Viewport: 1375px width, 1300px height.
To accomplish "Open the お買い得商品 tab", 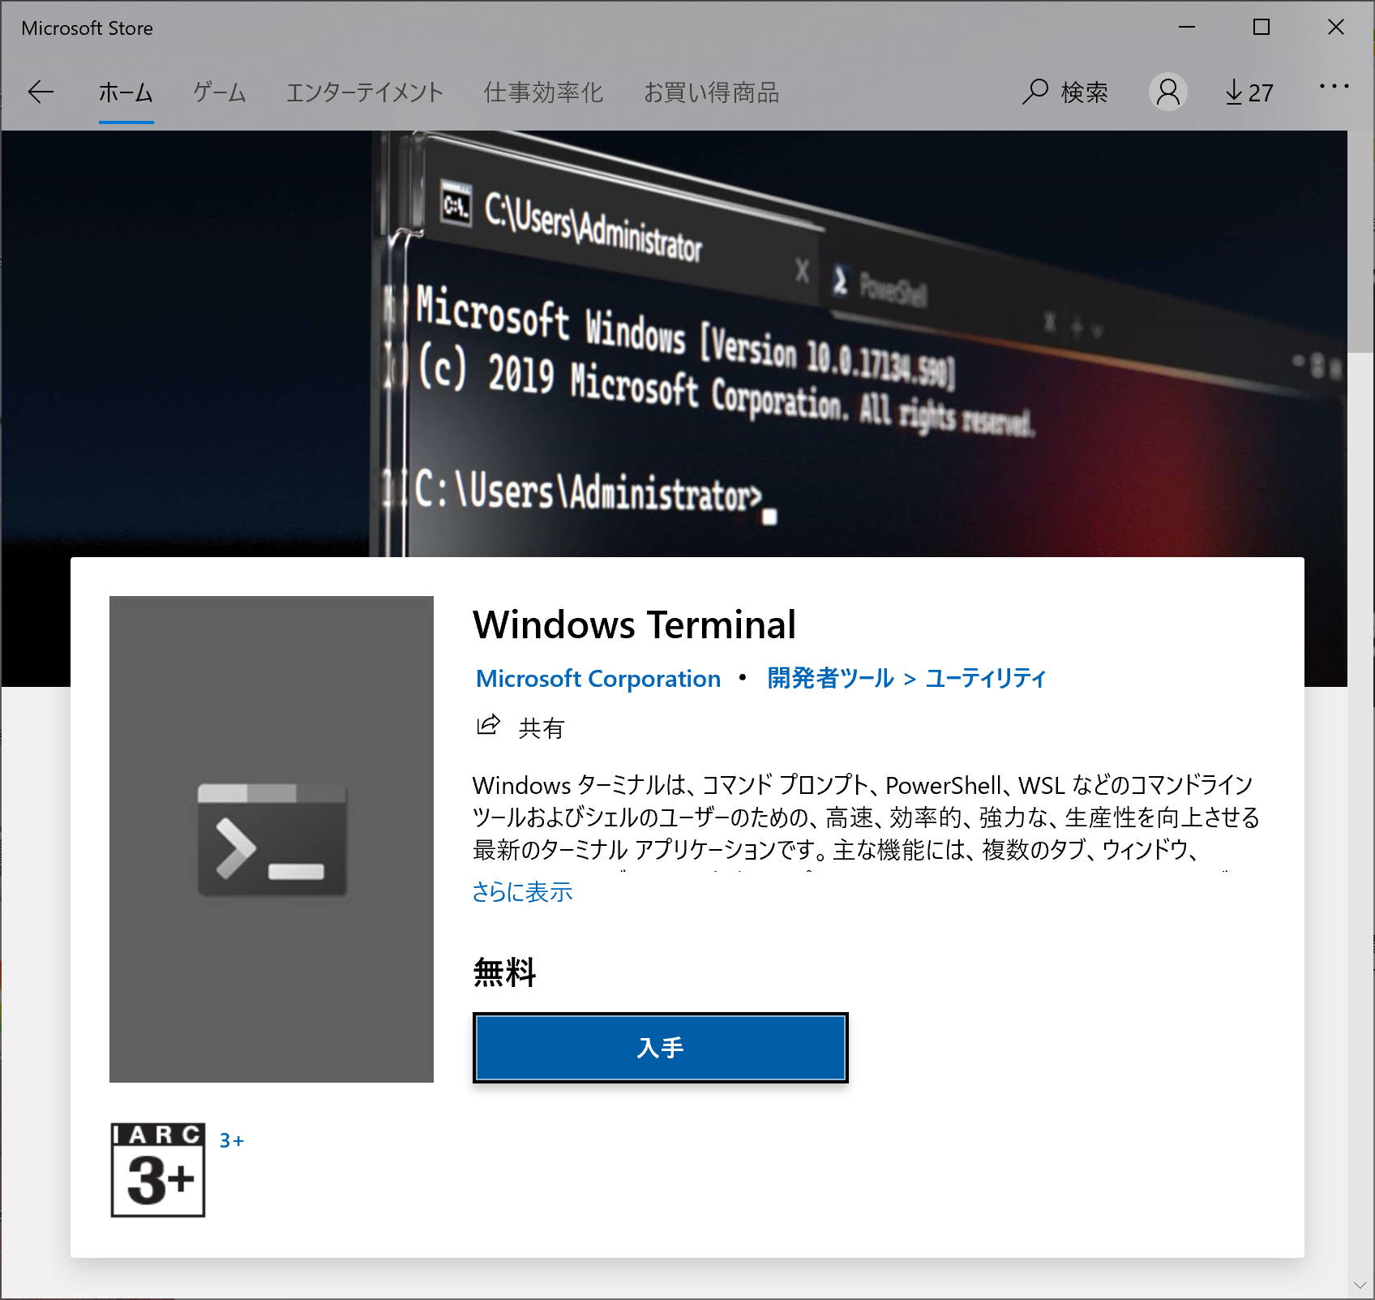I will pyautogui.click(x=711, y=92).
